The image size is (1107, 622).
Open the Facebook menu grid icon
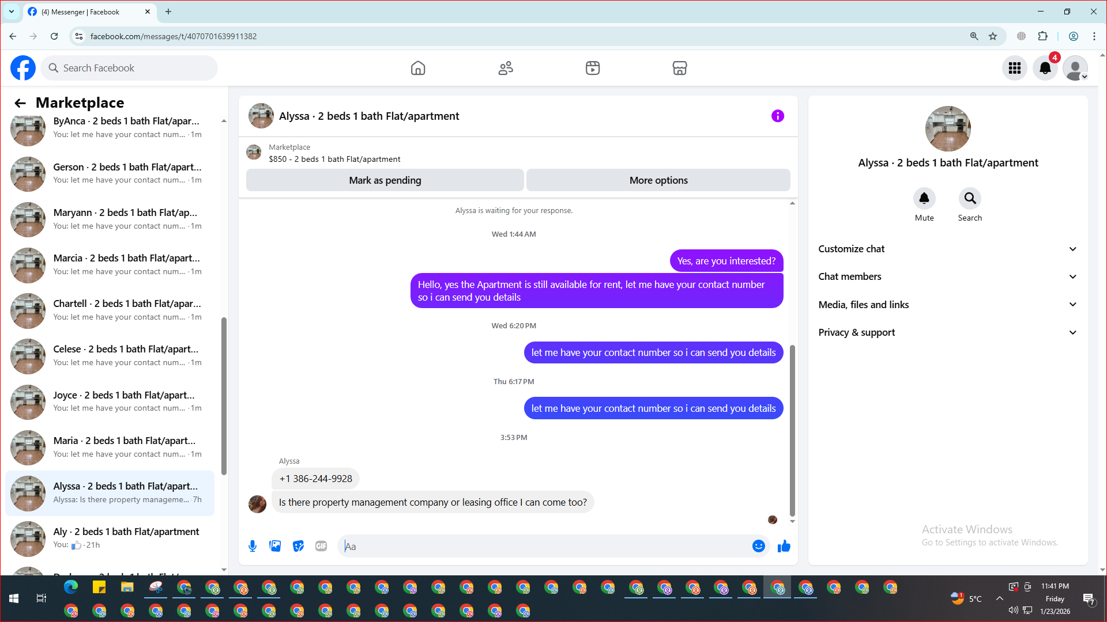(x=1014, y=68)
